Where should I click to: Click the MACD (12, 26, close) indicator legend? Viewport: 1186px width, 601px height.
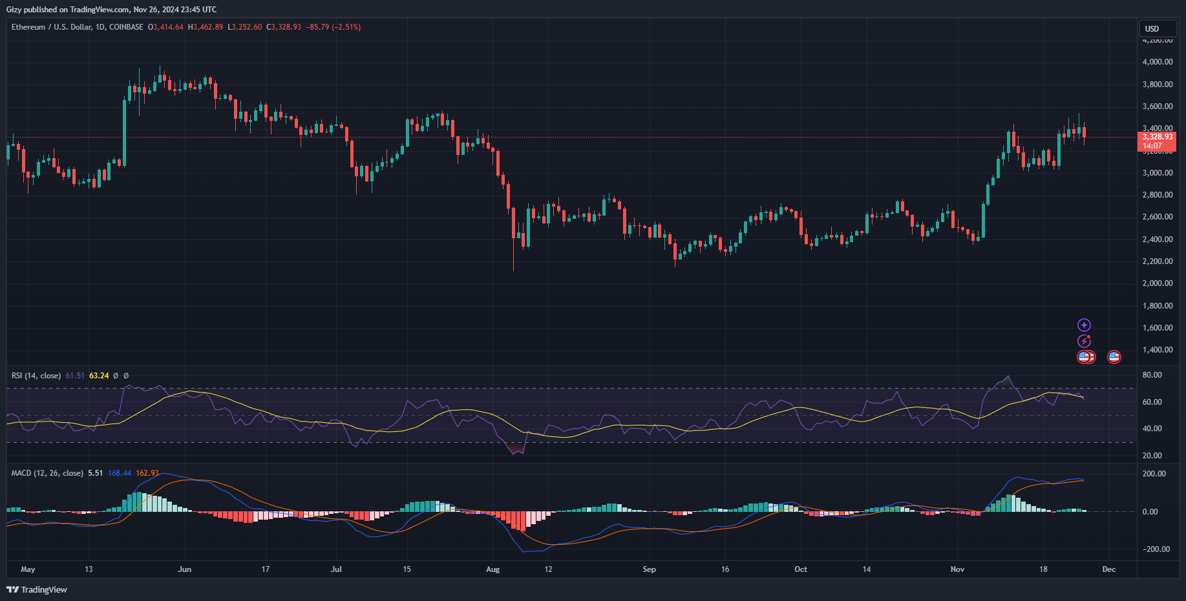47,473
